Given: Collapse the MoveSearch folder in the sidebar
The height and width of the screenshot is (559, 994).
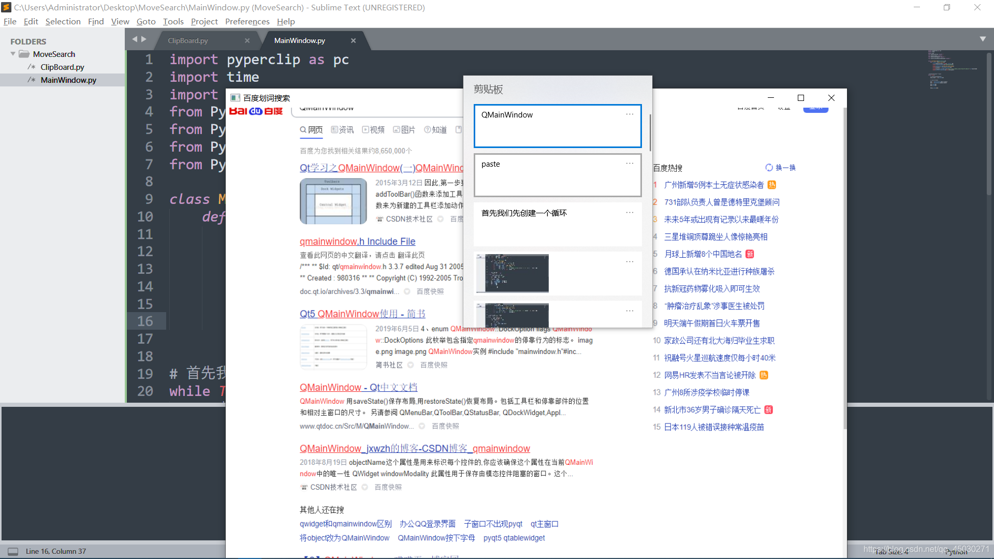Looking at the screenshot, I should (12, 54).
